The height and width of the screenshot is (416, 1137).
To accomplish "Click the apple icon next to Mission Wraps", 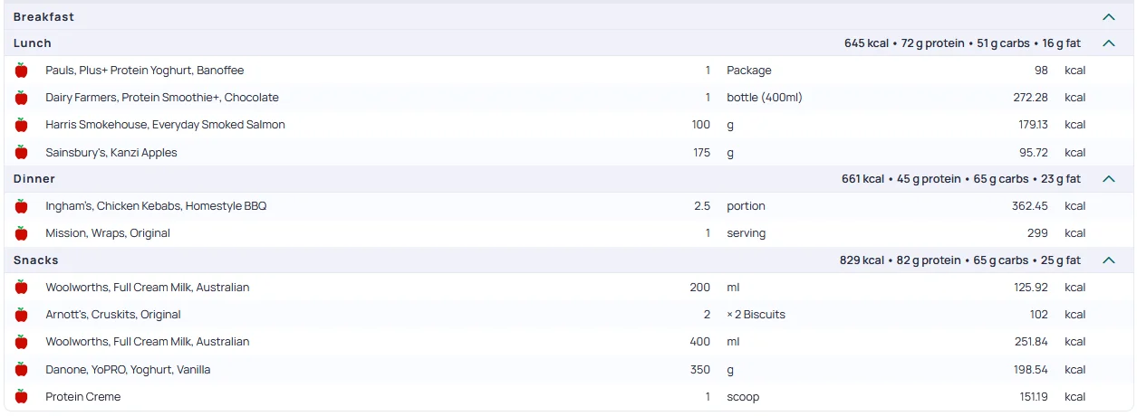I will [x=22, y=233].
